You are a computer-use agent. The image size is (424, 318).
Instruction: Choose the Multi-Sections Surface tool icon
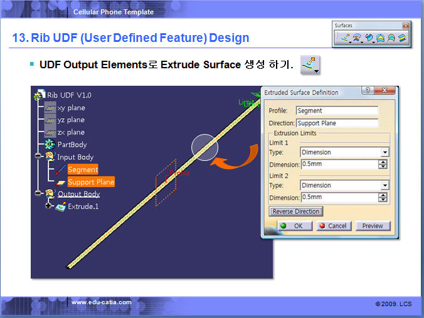[x=391, y=38]
